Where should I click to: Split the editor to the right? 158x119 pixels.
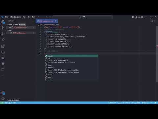coord(152,21)
